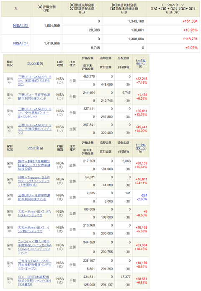Select valuation cell 210,168
201x291 pixels.
tap(89, 225)
